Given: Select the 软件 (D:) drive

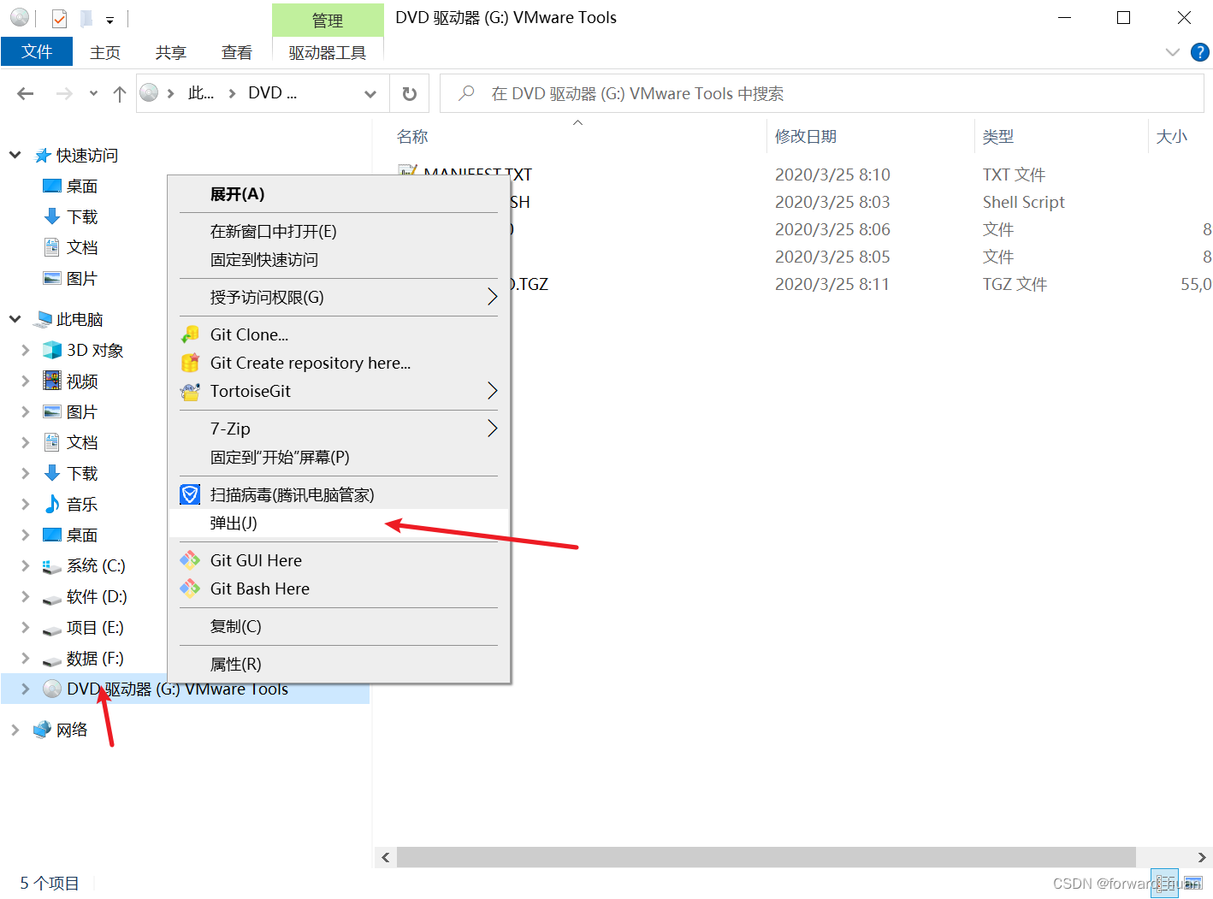Looking at the screenshot, I should (97, 596).
